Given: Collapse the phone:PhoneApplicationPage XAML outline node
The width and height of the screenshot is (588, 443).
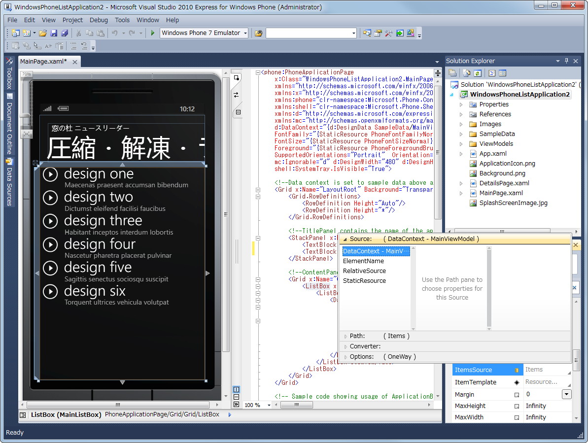Looking at the screenshot, I should pyautogui.click(x=258, y=72).
